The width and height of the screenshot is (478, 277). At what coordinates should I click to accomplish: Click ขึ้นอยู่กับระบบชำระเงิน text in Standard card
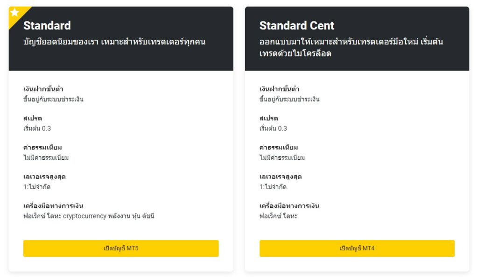(53, 99)
